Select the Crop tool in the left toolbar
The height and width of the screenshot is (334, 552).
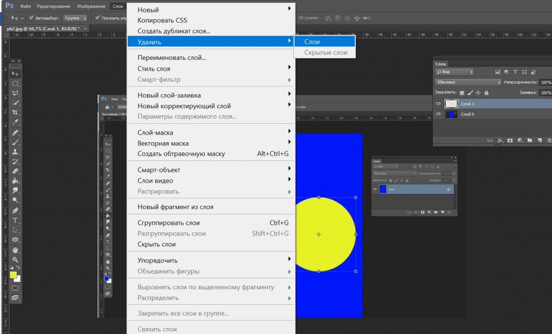click(16, 113)
